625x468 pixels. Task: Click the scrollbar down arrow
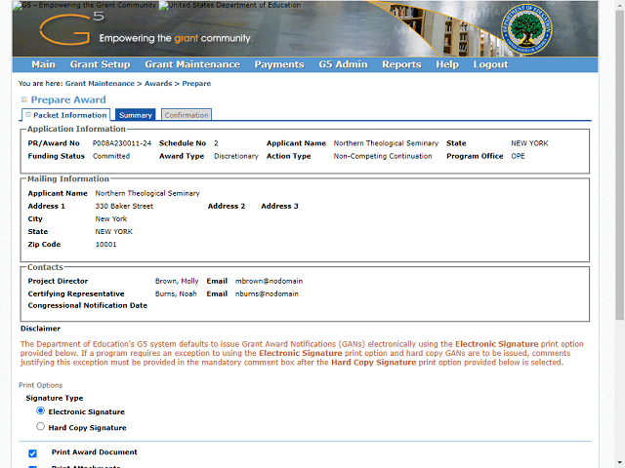click(x=620, y=464)
